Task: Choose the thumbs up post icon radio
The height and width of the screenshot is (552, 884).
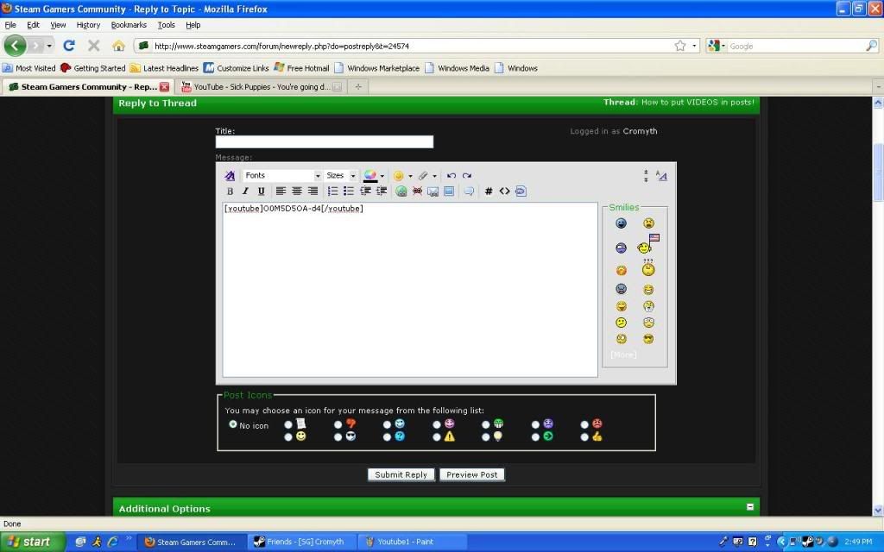Action: tap(585, 437)
